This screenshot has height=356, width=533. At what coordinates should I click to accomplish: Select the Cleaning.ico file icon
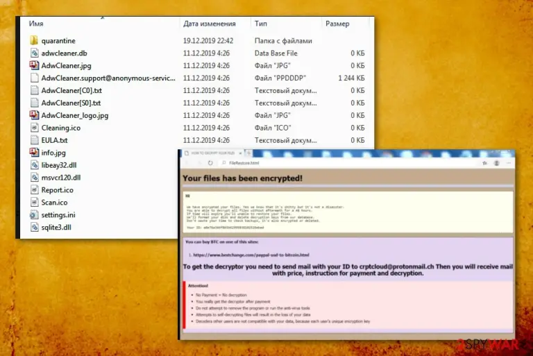pyautogui.click(x=34, y=128)
